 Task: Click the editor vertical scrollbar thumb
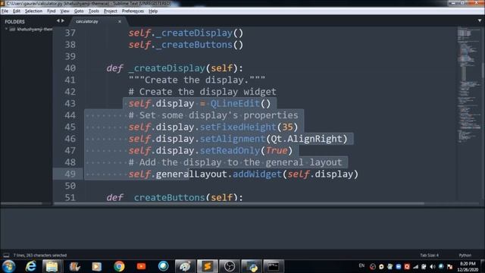click(x=483, y=71)
